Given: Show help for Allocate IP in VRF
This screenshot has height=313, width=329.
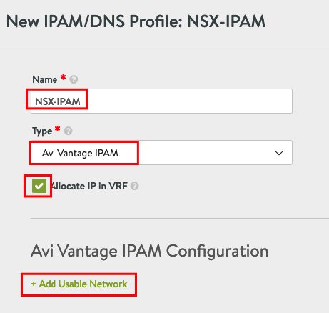Looking at the screenshot, I should pyautogui.click(x=135, y=186).
